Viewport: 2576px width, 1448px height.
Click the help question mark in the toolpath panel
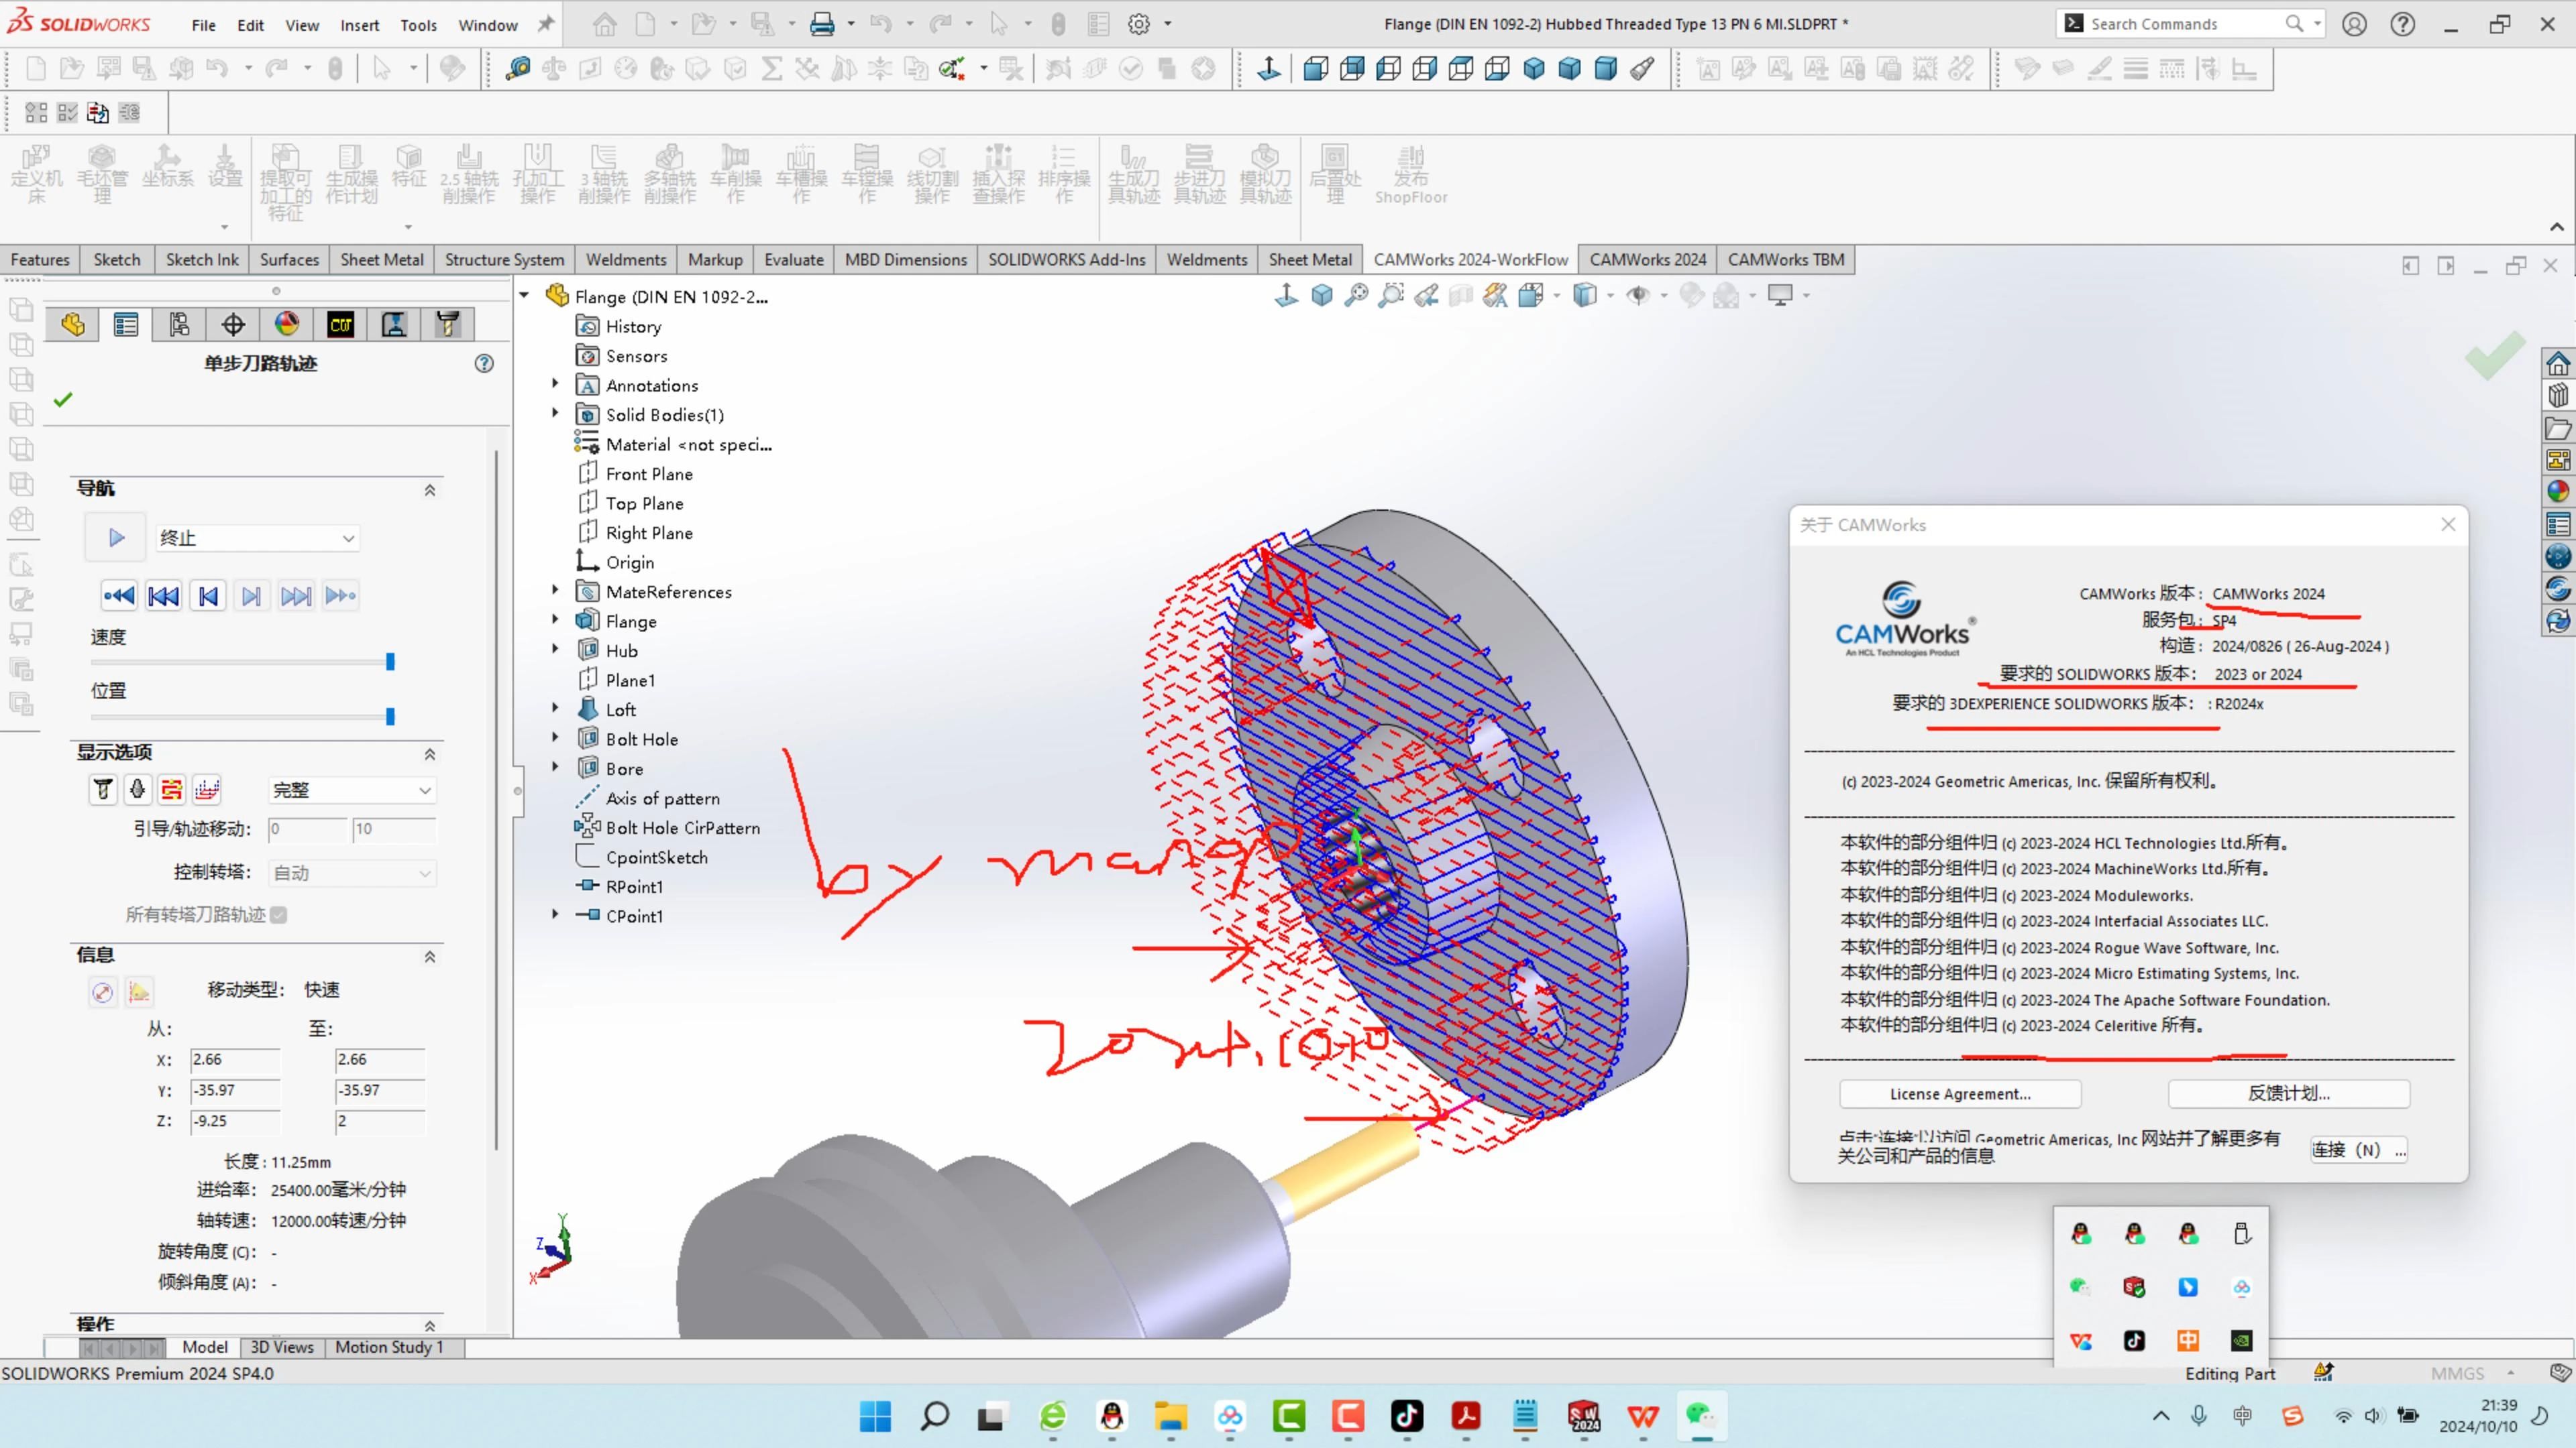point(484,364)
